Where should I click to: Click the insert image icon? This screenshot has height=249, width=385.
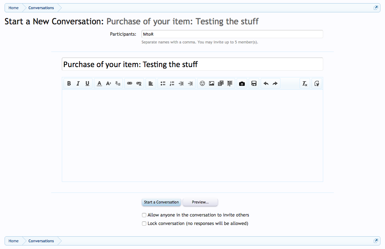(212, 84)
